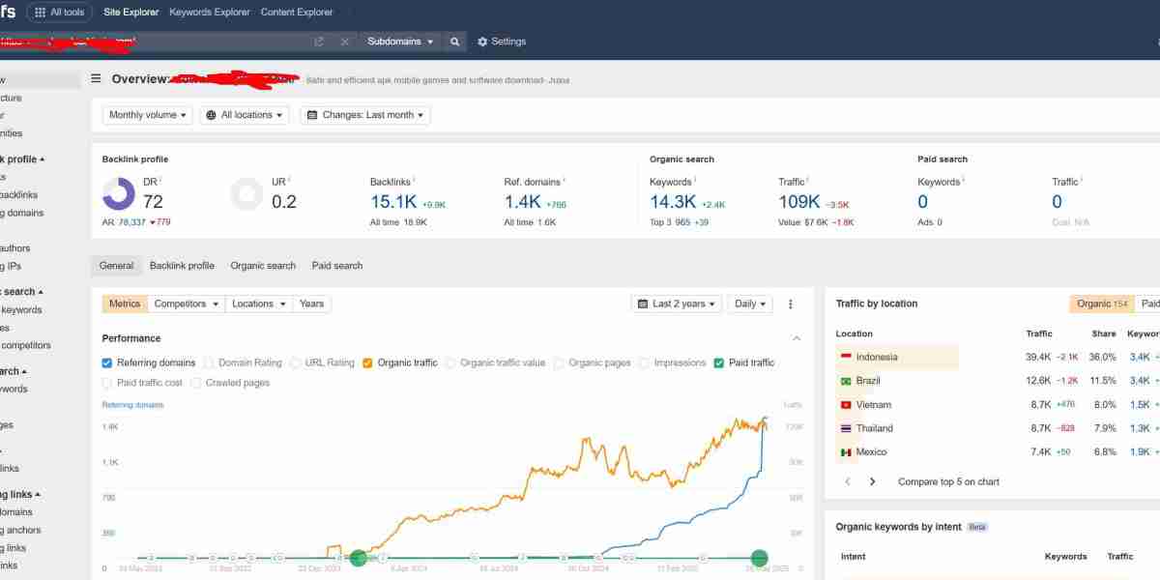The width and height of the screenshot is (1160, 580).
Task: Select the General tab
Action: point(116,266)
